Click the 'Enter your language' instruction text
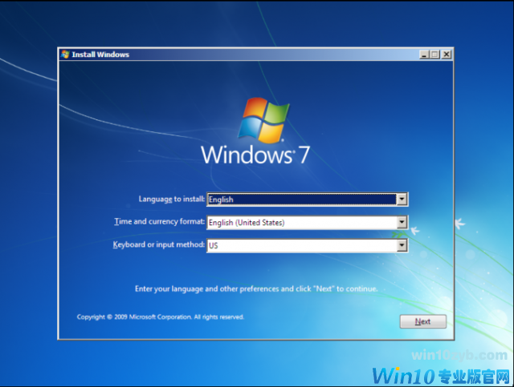Screen dimensions: 514x387 point(256,289)
